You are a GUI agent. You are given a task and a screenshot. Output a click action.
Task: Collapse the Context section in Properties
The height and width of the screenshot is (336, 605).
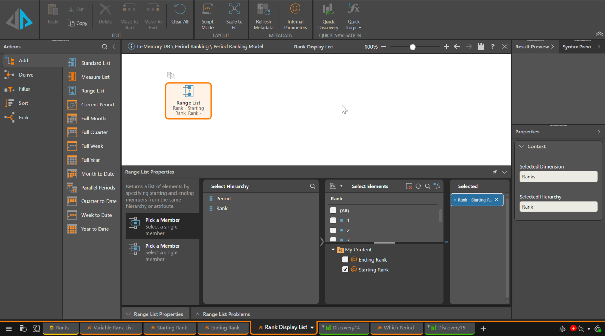522,146
